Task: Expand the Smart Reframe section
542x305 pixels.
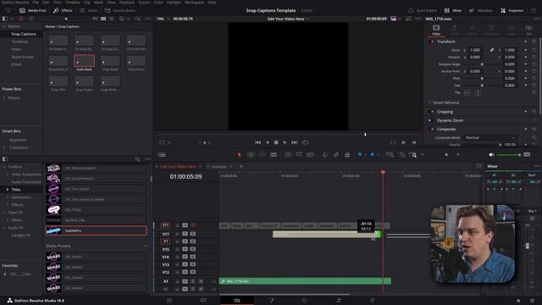Action: (429, 103)
